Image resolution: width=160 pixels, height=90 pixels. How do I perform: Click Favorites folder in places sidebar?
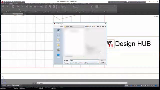[58, 45]
